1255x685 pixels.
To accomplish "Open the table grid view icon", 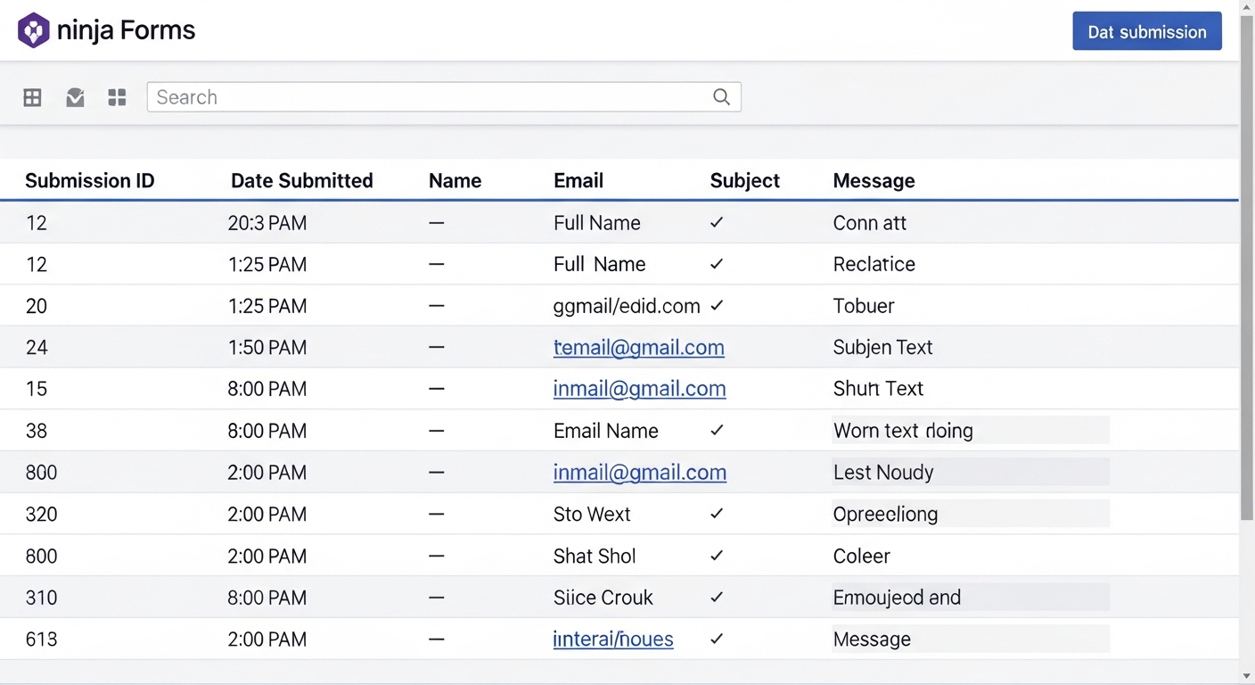I will click(x=32, y=97).
